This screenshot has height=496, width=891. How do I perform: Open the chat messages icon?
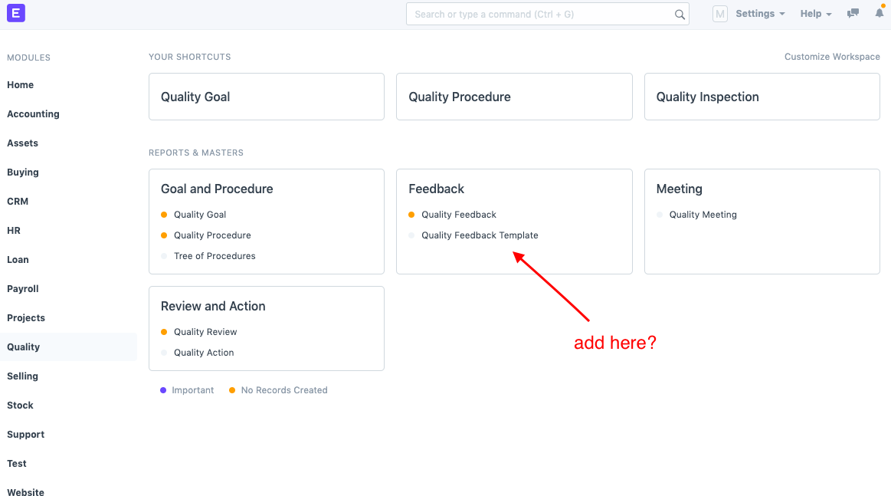pyautogui.click(x=853, y=14)
